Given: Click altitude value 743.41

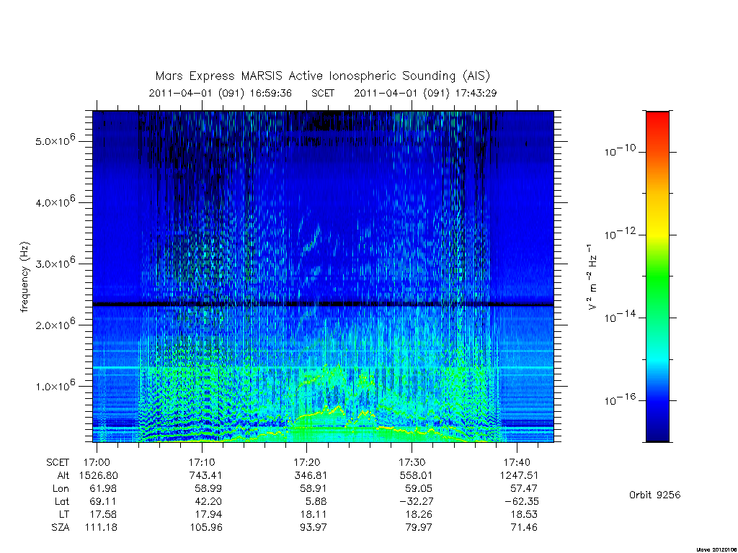Looking at the screenshot, I should tap(205, 475).
